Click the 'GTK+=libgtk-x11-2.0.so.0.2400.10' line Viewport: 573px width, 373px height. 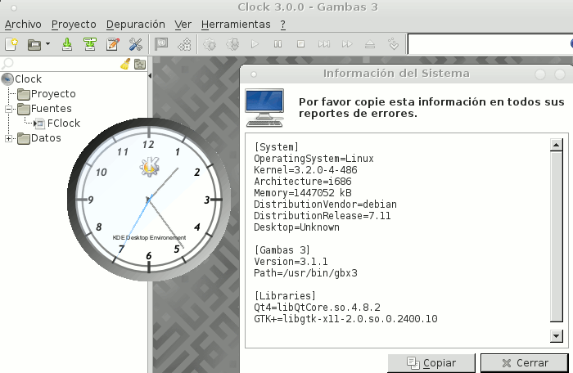tap(345, 319)
